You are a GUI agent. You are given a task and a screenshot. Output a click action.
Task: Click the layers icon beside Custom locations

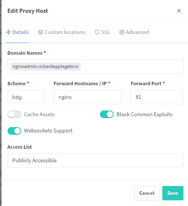(40, 32)
